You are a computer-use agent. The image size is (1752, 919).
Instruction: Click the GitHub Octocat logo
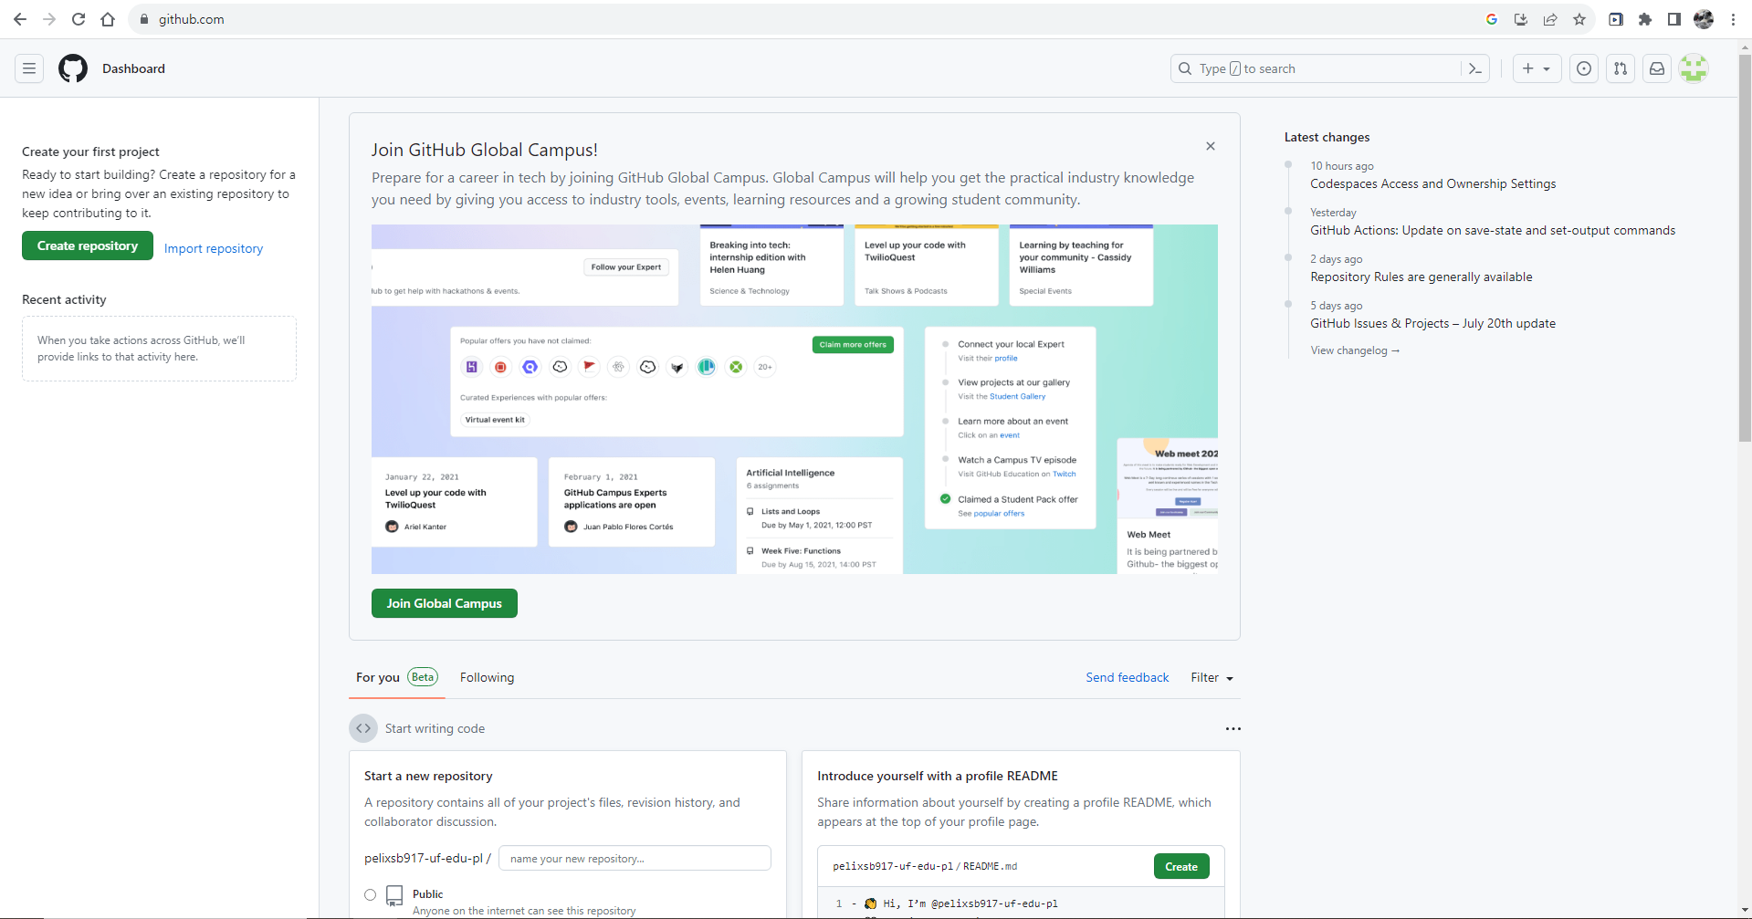pyautogui.click(x=73, y=68)
